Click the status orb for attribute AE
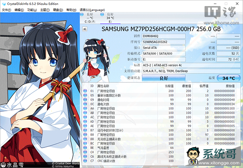The image size is (243, 168). pos(85,126)
